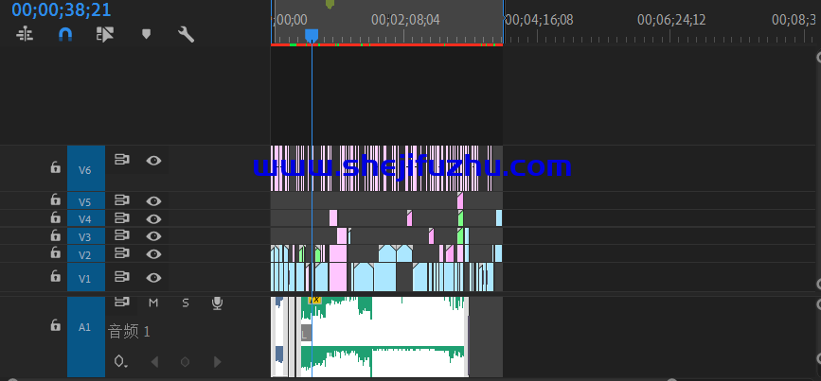Viewport: 821px width, 381px height.
Task: Hide track V4 with eye icon
Action: [x=153, y=219]
